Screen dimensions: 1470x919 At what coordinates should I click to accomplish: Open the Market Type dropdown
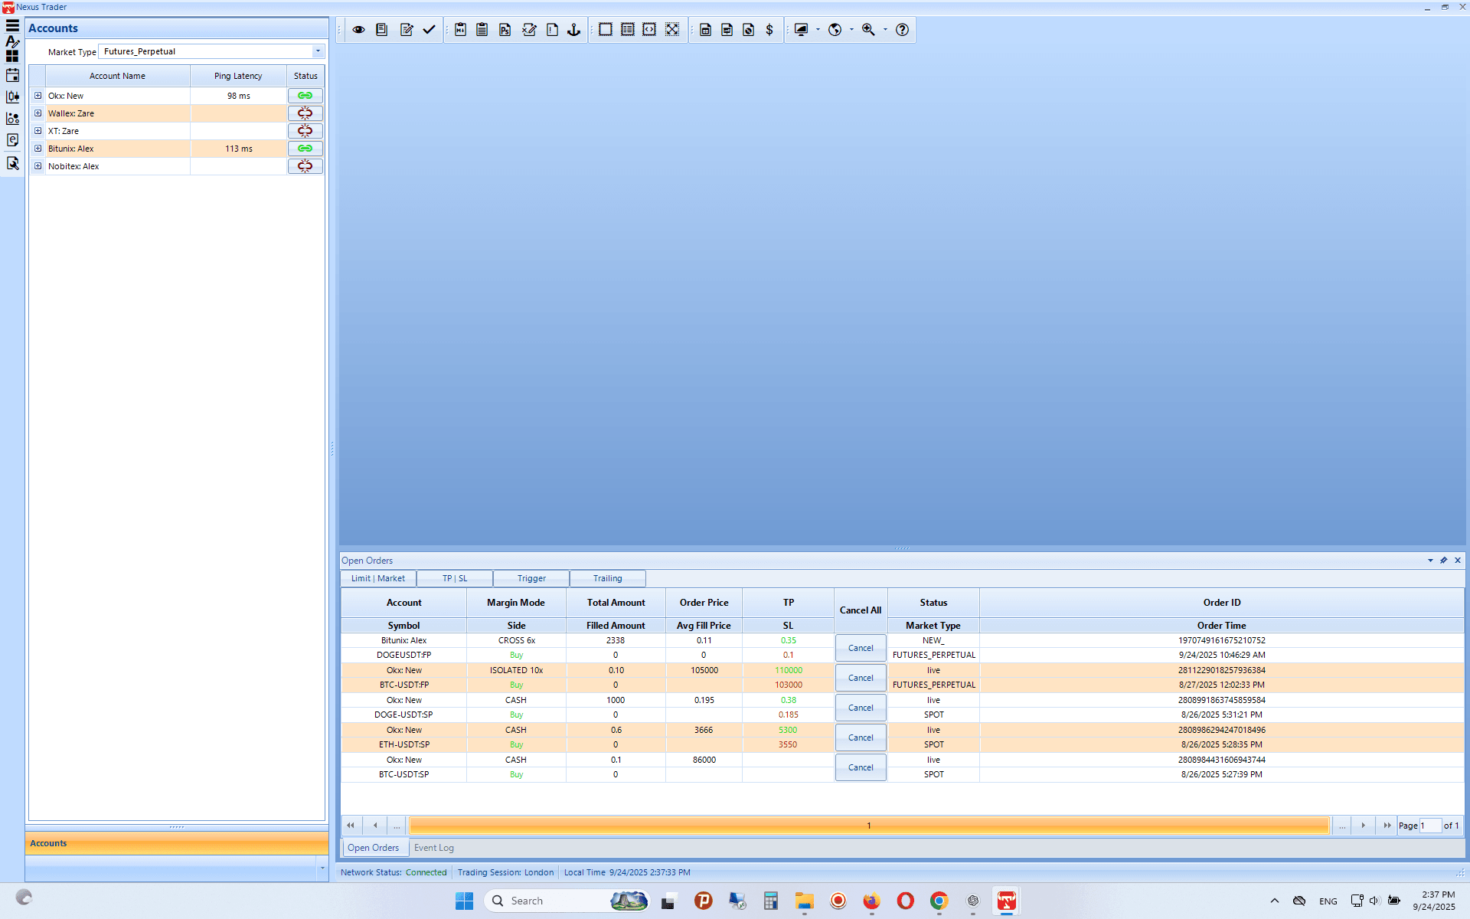click(318, 51)
